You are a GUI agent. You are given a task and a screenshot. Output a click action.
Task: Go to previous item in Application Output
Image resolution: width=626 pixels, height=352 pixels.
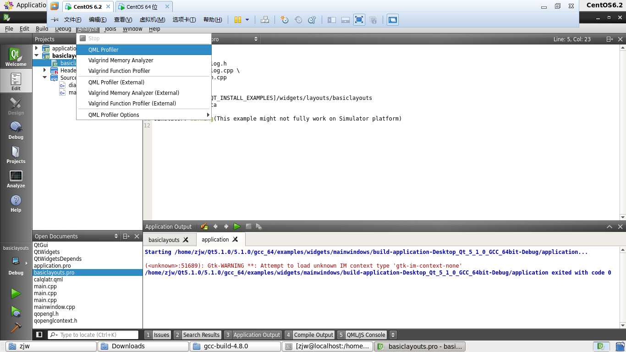click(215, 226)
